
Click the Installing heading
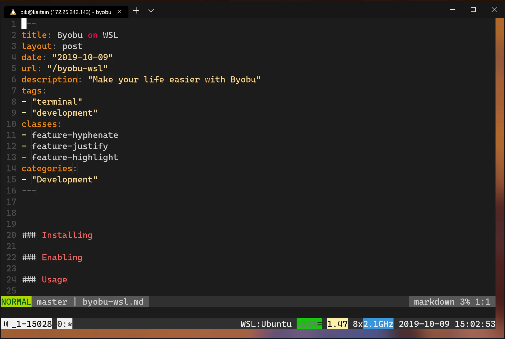[x=67, y=235]
